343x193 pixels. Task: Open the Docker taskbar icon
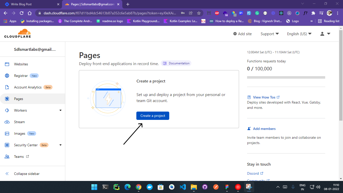point(150,187)
